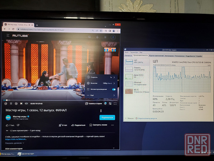Open RUTUBE search icon
Viewport: 214px width, 161px height.
point(89,37)
